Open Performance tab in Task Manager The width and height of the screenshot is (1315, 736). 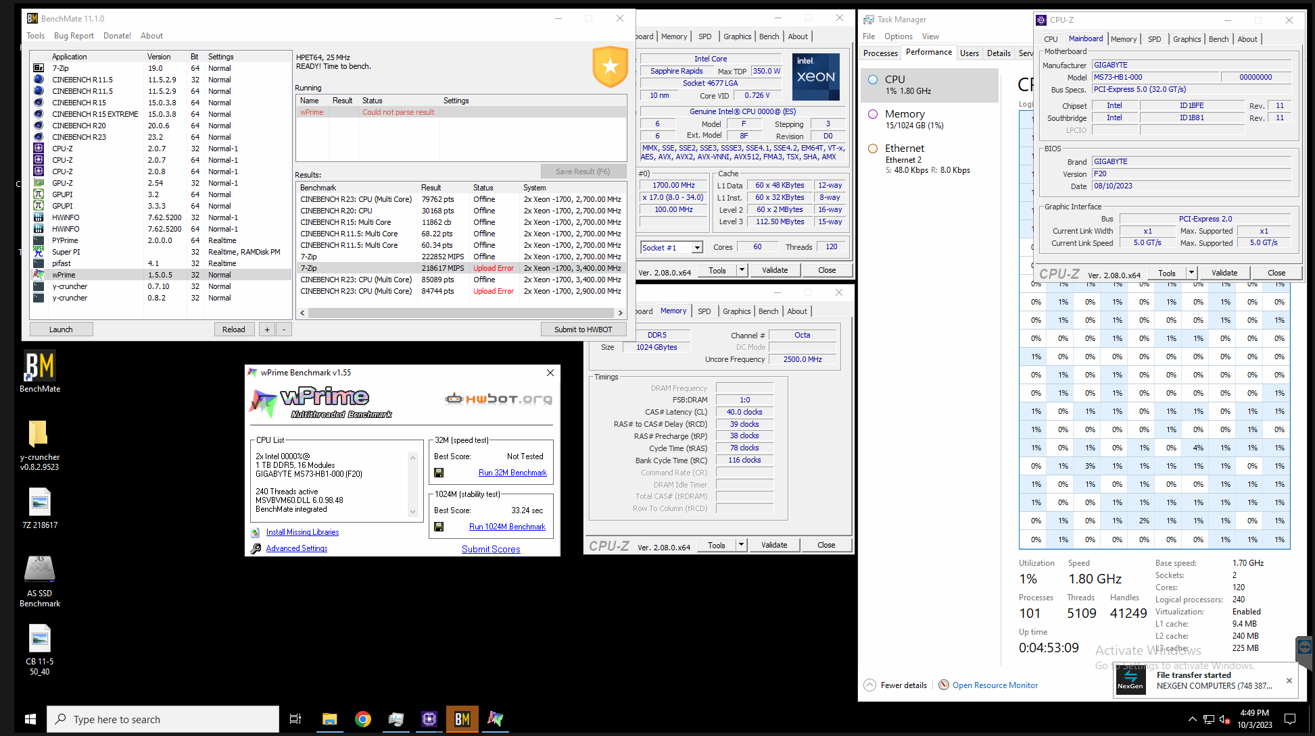[929, 52]
